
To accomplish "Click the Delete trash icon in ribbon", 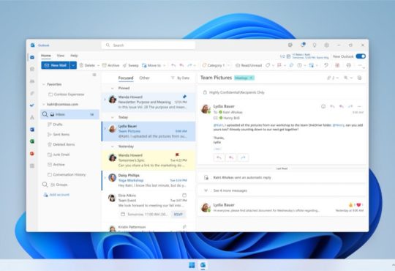I will [81, 65].
